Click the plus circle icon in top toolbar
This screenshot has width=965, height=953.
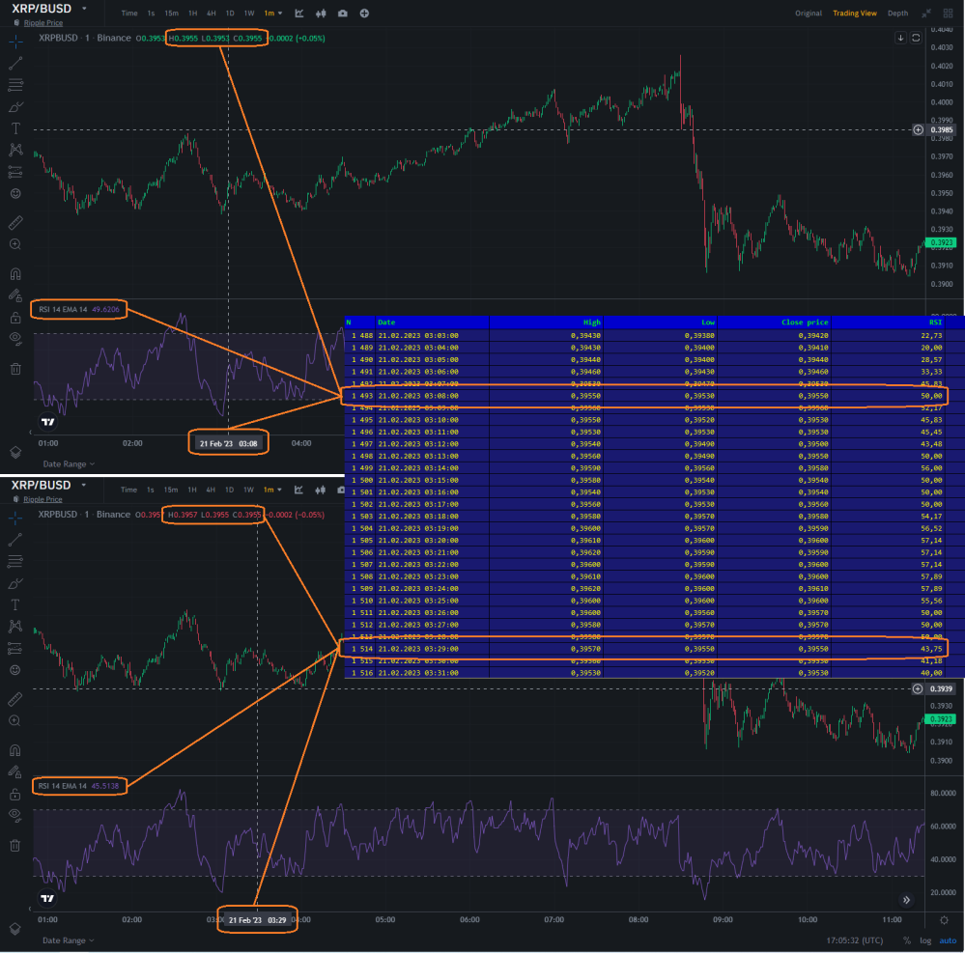pyautogui.click(x=364, y=13)
